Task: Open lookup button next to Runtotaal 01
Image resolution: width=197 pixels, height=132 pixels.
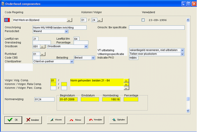Action: click(43, 54)
